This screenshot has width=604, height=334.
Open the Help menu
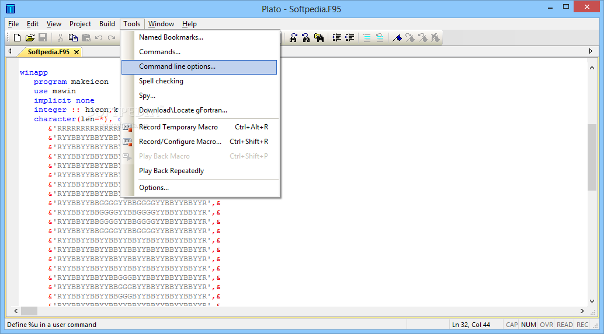pyautogui.click(x=189, y=24)
